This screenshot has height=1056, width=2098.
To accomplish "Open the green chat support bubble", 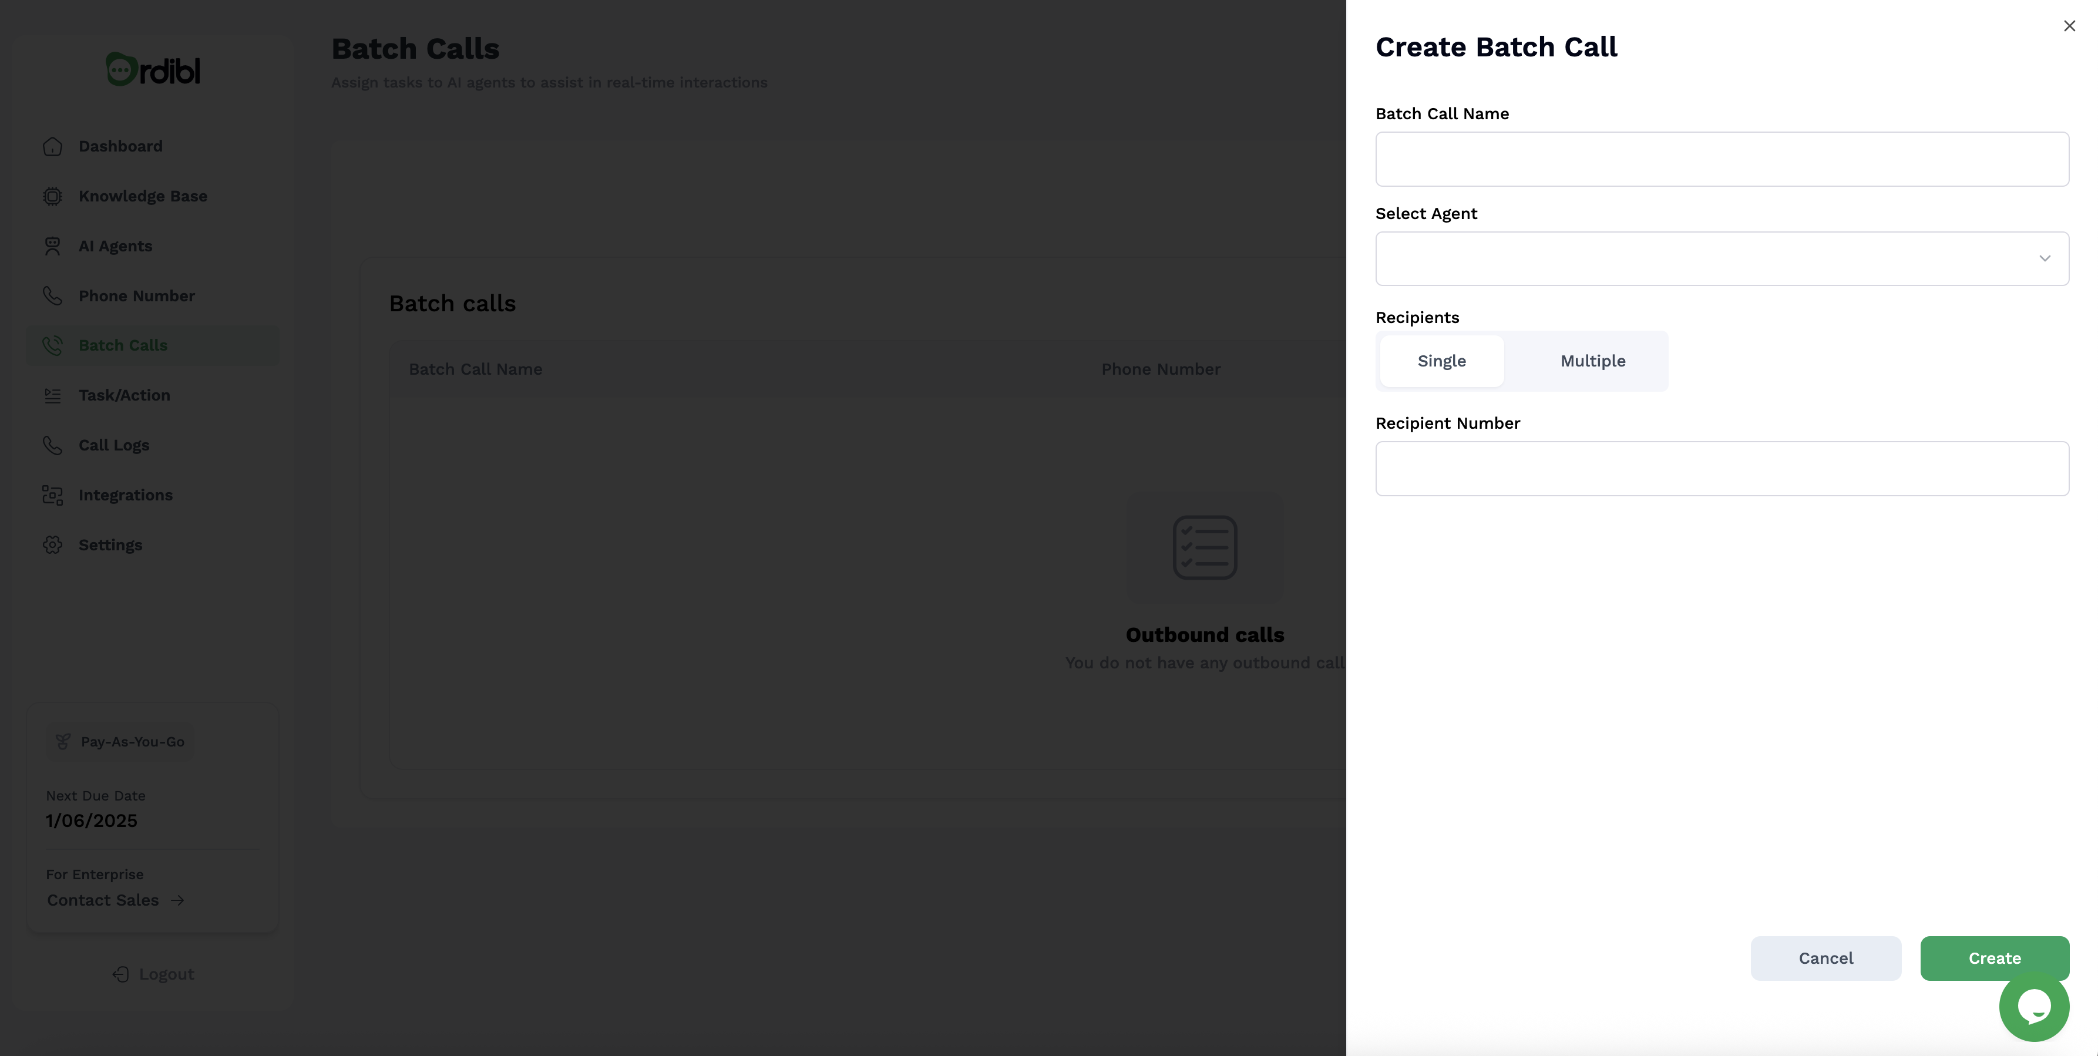I will [x=2033, y=1006].
